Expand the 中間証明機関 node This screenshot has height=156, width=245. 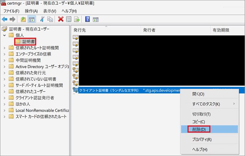pos(5,60)
